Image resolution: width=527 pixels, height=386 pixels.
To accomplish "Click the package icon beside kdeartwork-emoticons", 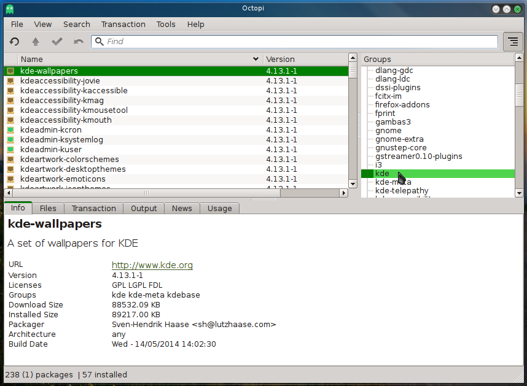I will pos(11,179).
